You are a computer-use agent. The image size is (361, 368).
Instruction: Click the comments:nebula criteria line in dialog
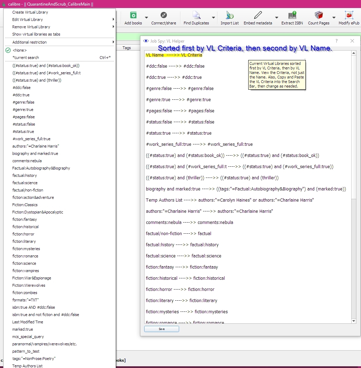point(190,223)
